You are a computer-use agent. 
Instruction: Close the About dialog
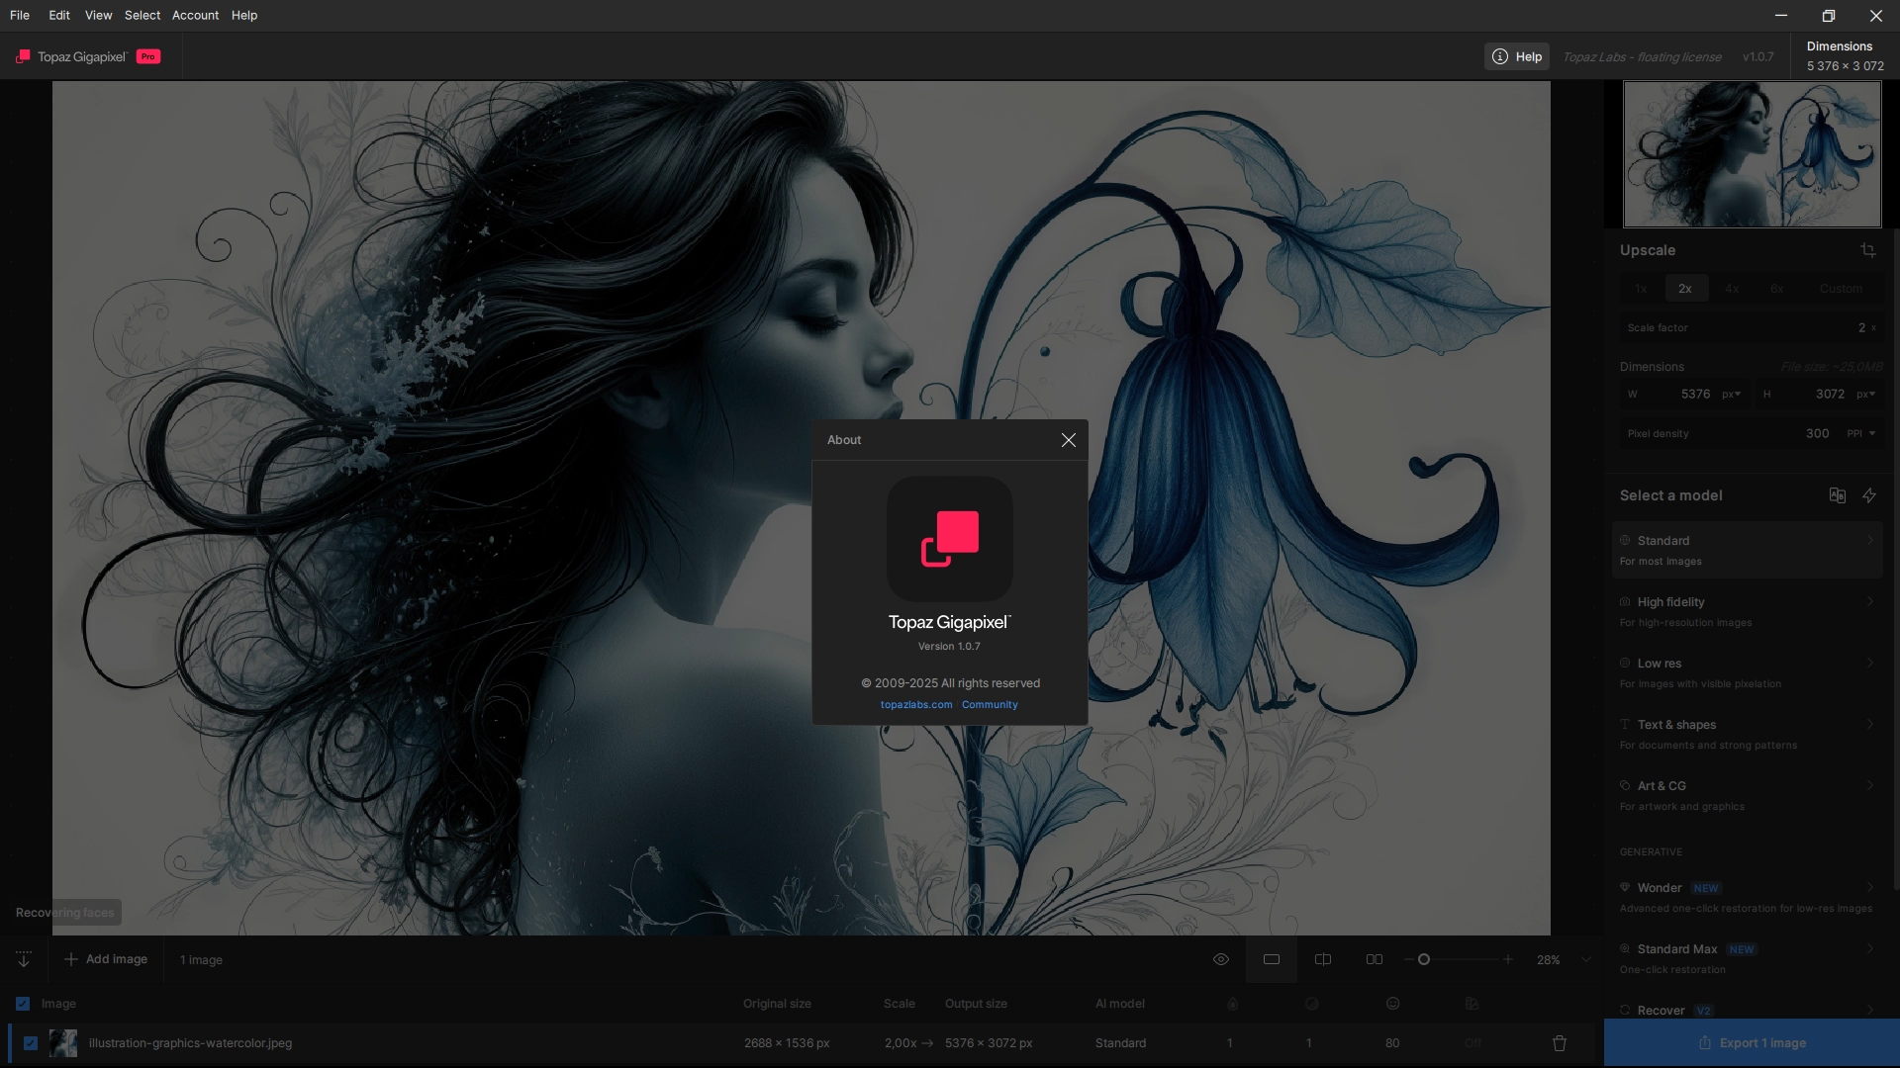[x=1068, y=440]
